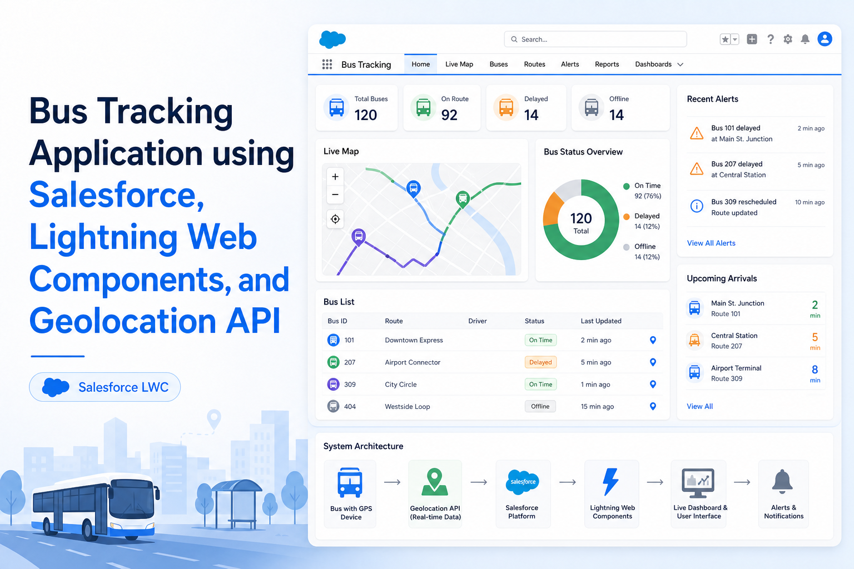Click the On Time legend dot

click(627, 186)
